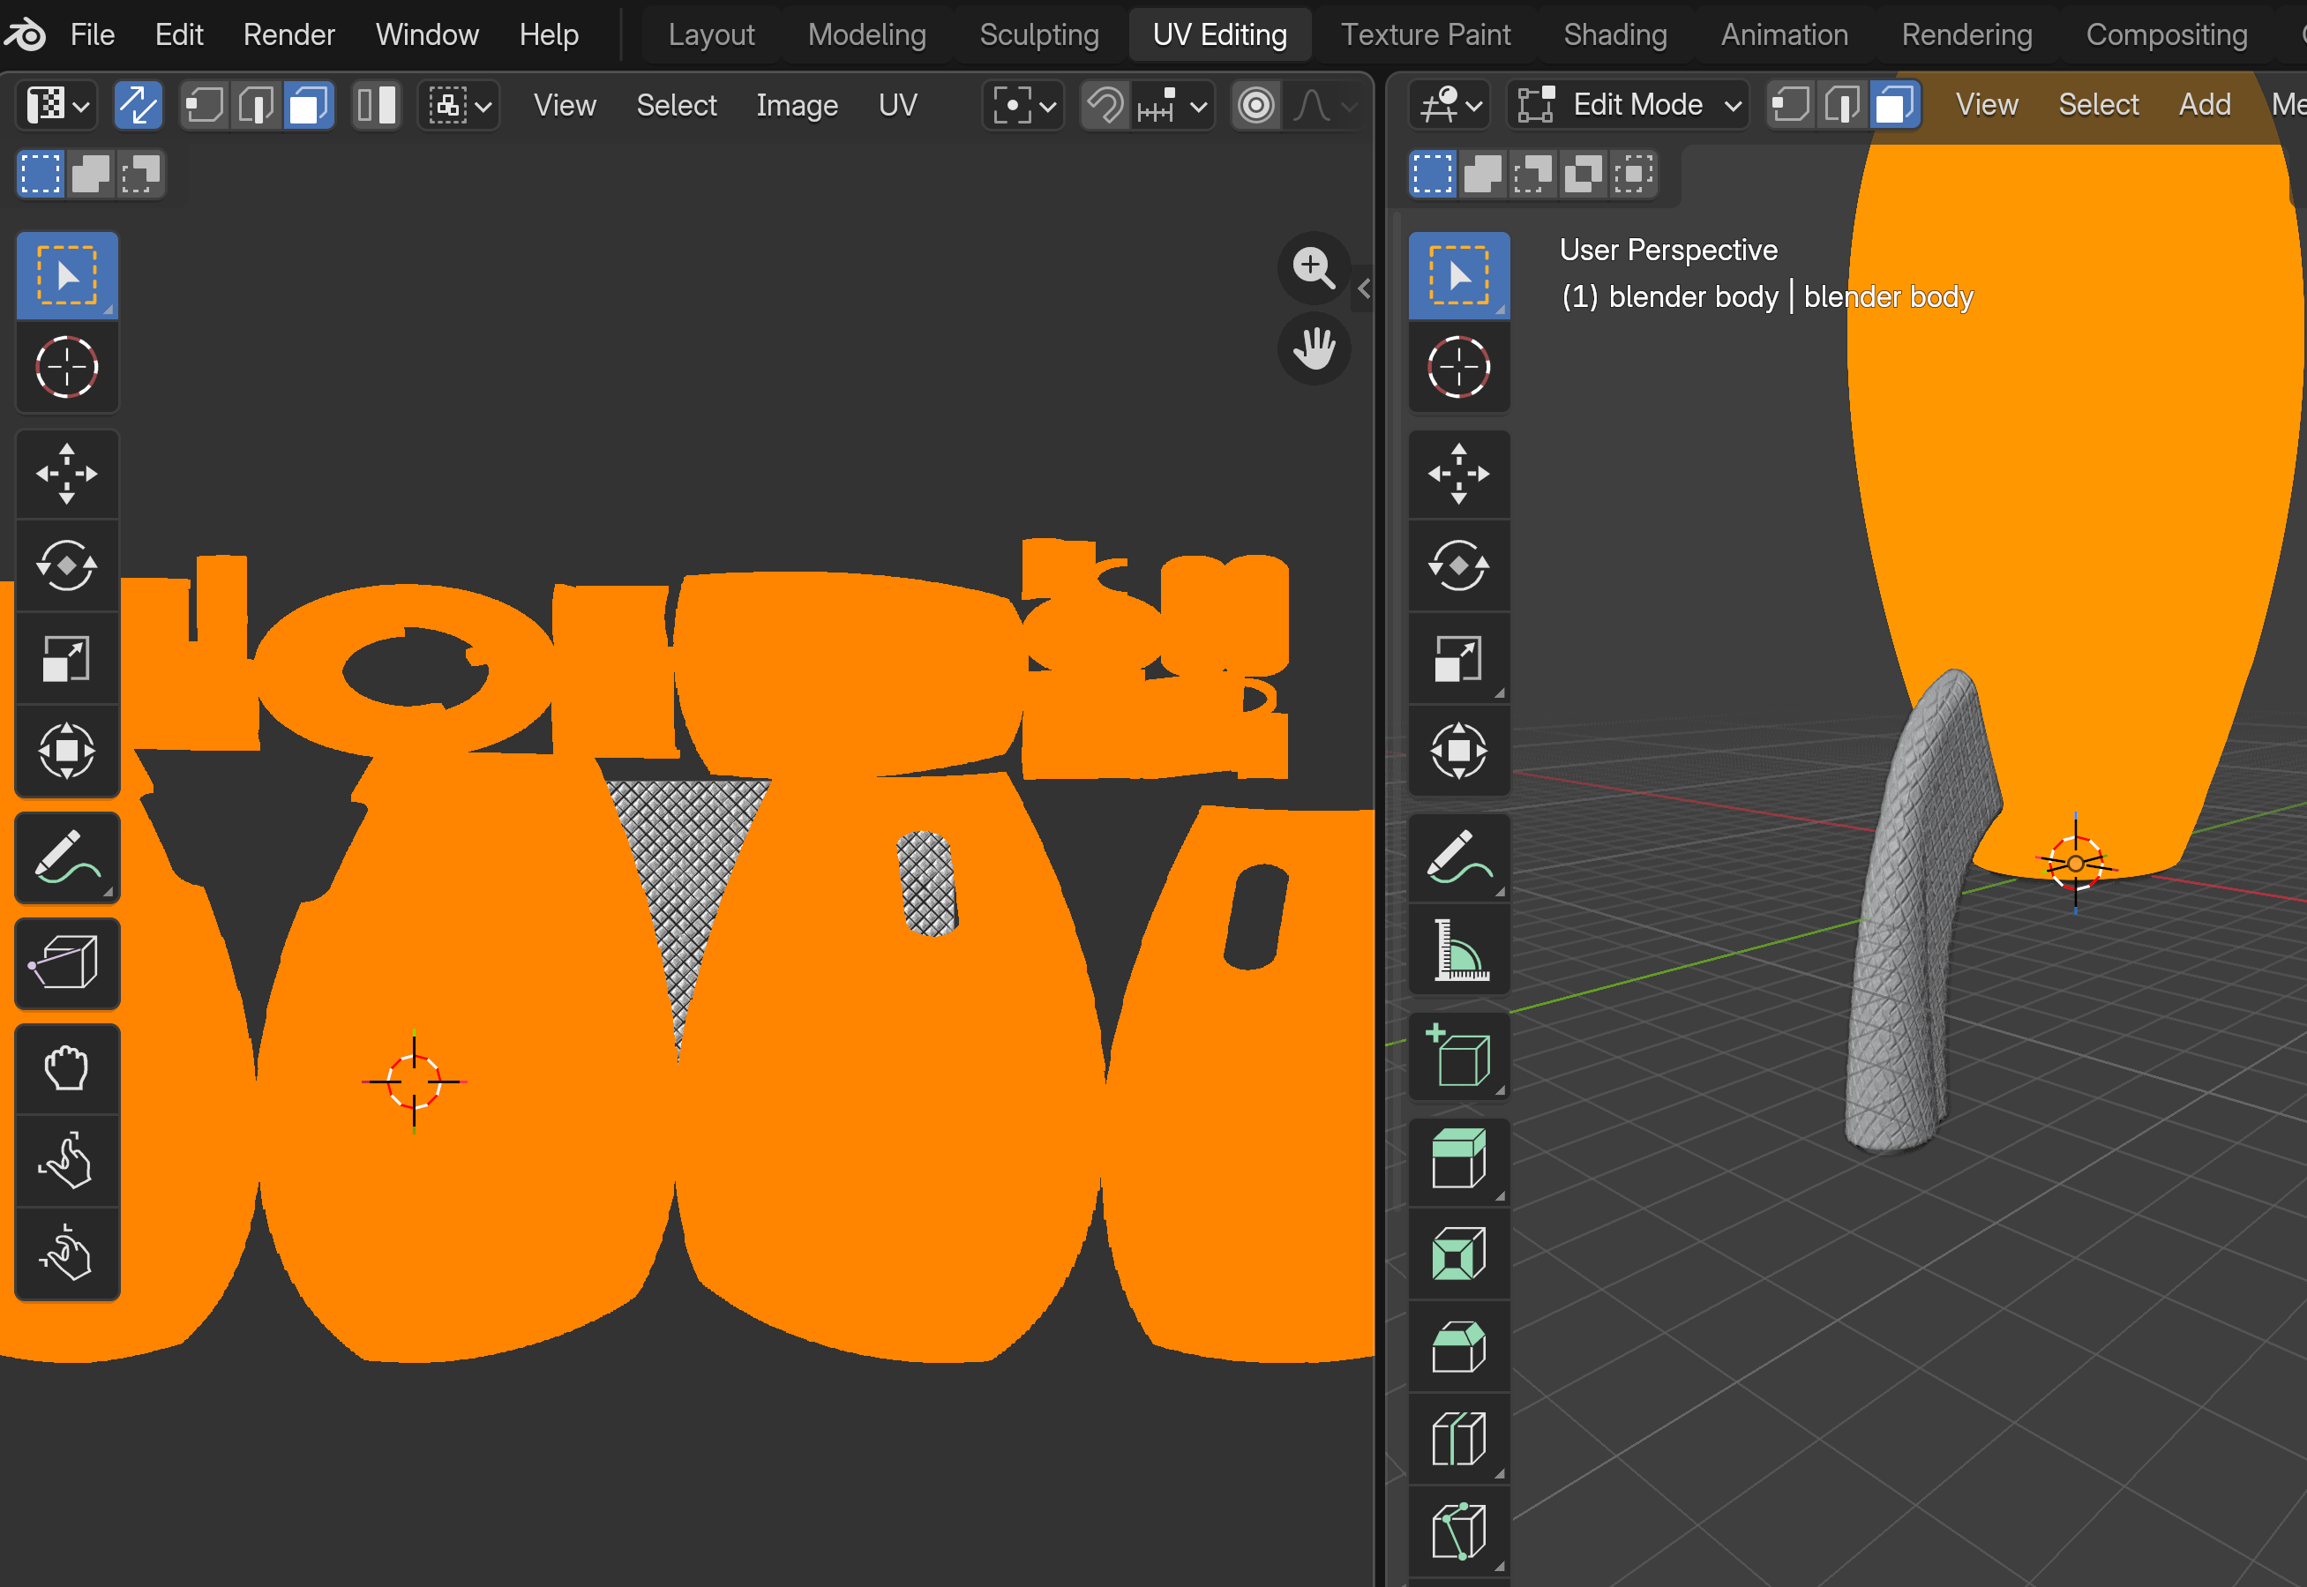Select the UV Pinch sculpt tool
The image size is (2307, 1587).
67,1253
